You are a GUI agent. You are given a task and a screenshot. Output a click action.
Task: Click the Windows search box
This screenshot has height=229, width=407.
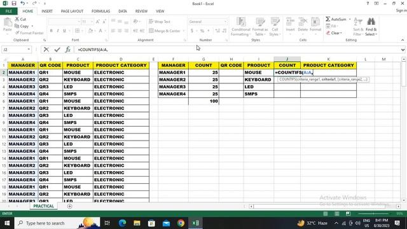pyautogui.click(x=57, y=223)
